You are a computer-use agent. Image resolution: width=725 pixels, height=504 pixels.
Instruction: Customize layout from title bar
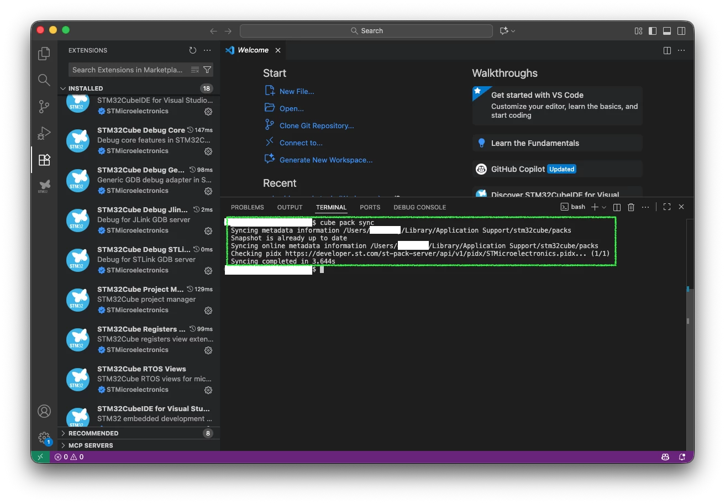click(638, 31)
